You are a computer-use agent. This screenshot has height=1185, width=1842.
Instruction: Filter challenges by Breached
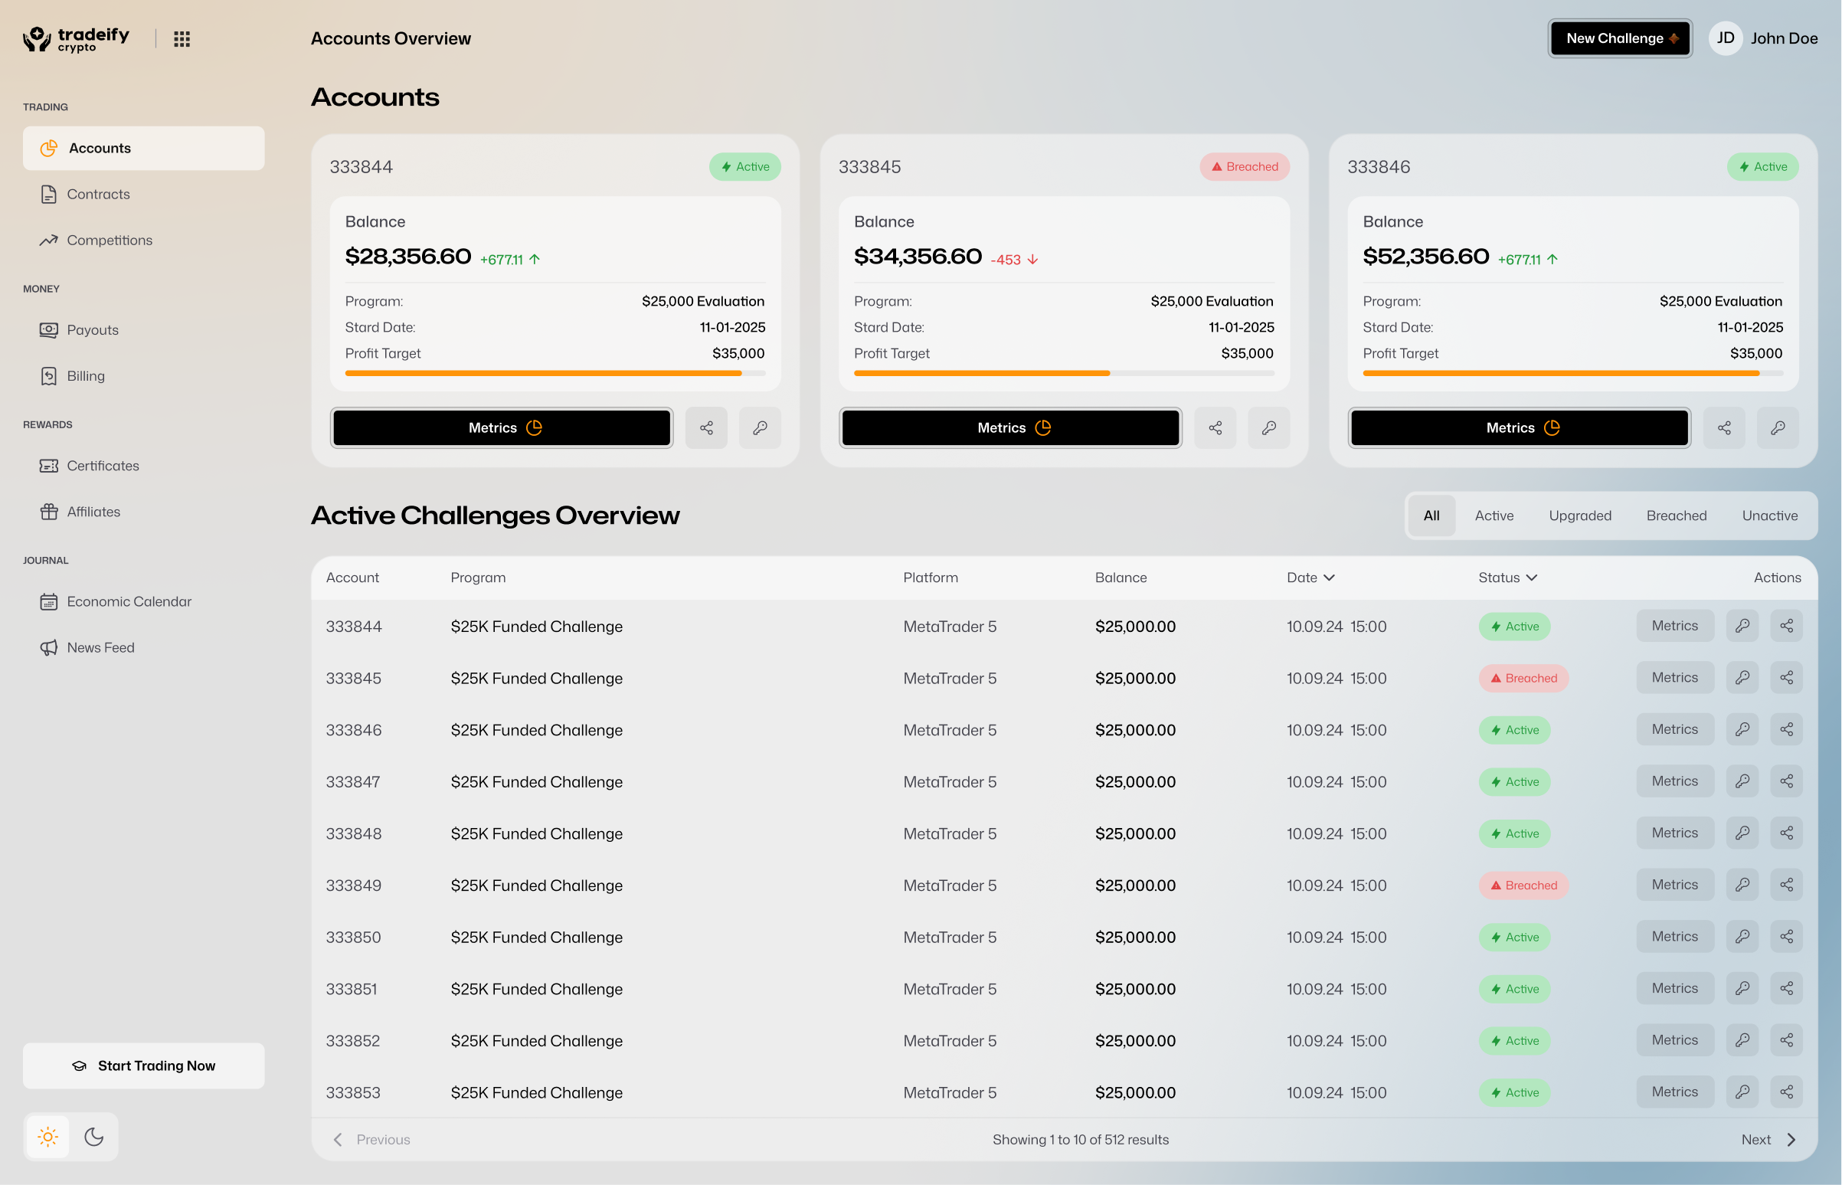(x=1676, y=516)
